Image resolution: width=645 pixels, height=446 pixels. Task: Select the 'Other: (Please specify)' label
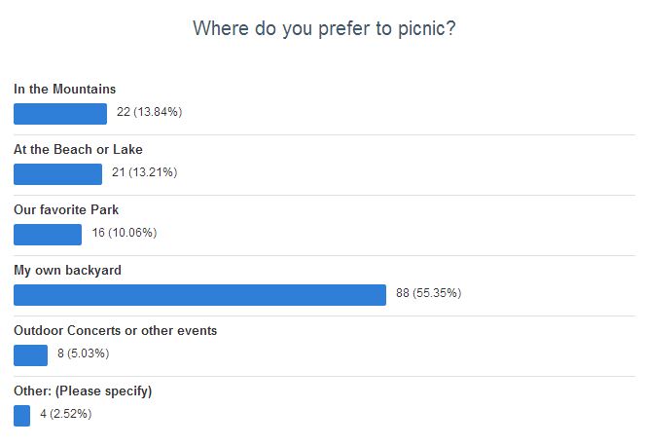pos(83,391)
